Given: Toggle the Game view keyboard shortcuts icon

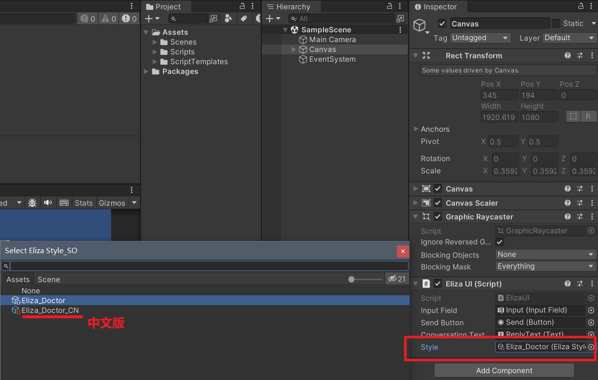Looking at the screenshot, I should point(64,203).
